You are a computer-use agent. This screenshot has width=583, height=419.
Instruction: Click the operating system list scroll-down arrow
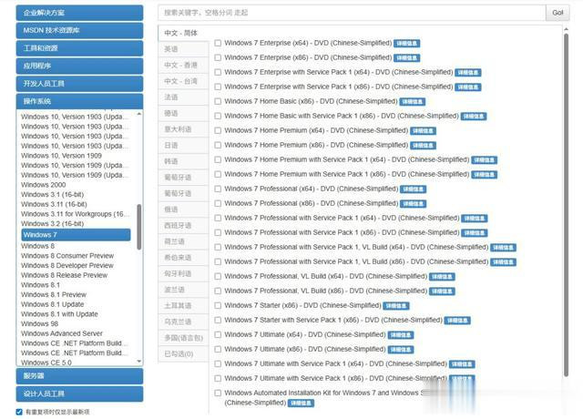(x=139, y=361)
